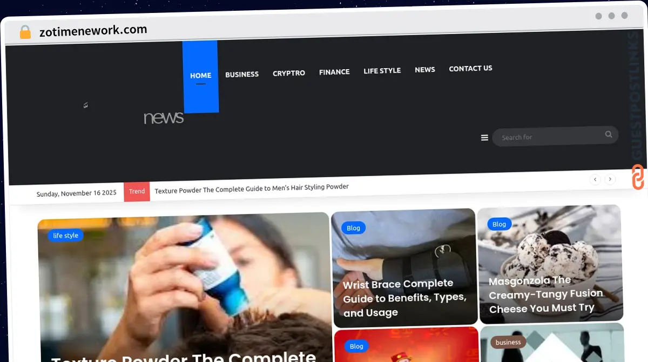The image size is (648, 362).
Task: Select the HOME menu item
Action: tap(201, 76)
